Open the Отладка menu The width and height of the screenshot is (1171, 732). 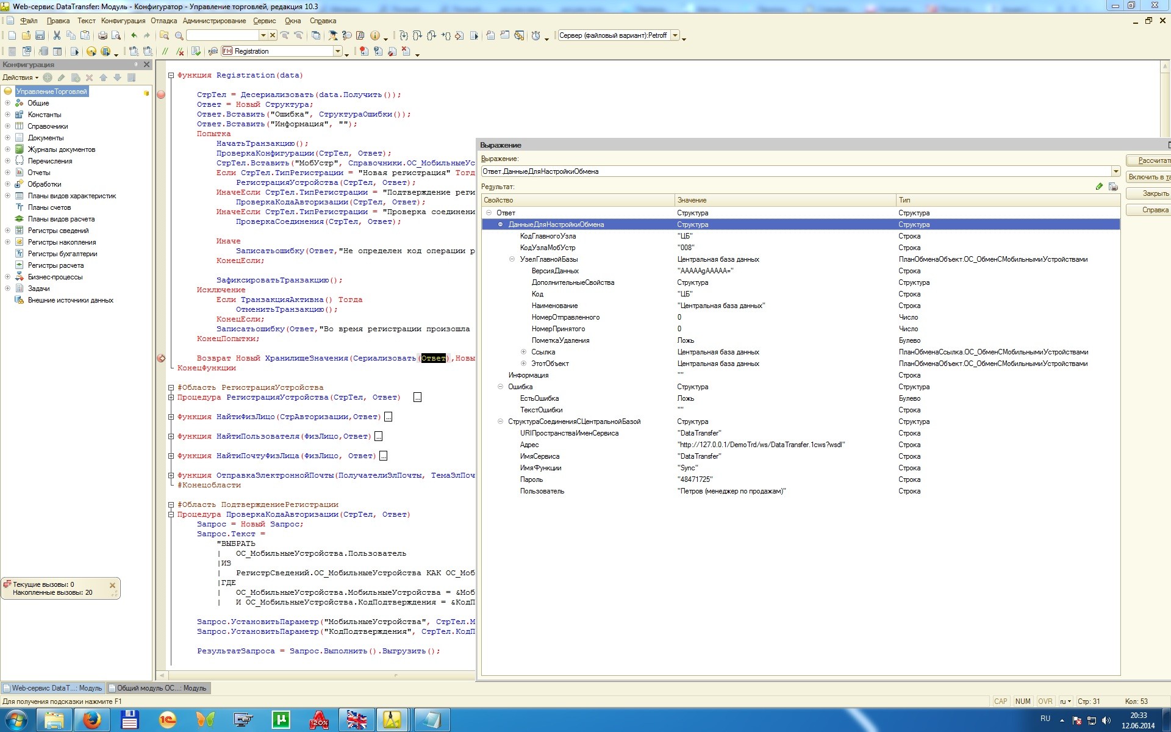pyautogui.click(x=163, y=21)
